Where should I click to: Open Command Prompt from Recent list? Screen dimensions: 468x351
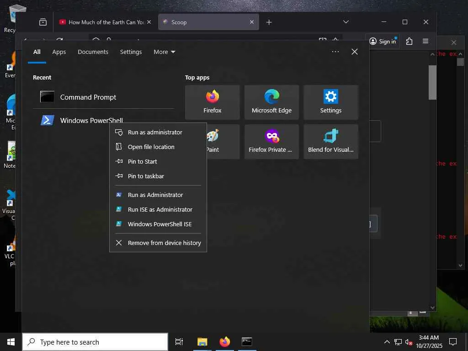coord(103,97)
